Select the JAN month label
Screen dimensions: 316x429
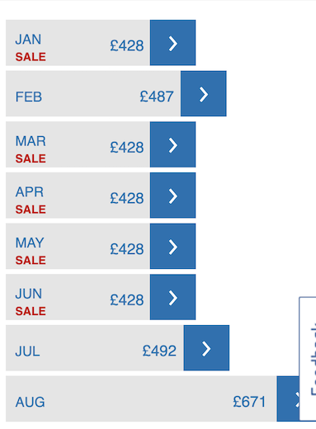(28, 40)
